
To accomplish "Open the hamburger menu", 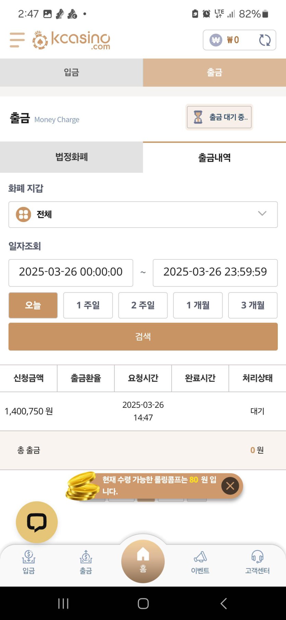I will [x=17, y=40].
